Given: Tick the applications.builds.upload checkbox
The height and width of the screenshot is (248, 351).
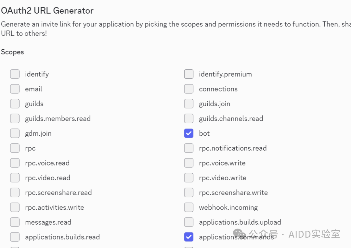Looking at the screenshot, I should tap(189, 222).
